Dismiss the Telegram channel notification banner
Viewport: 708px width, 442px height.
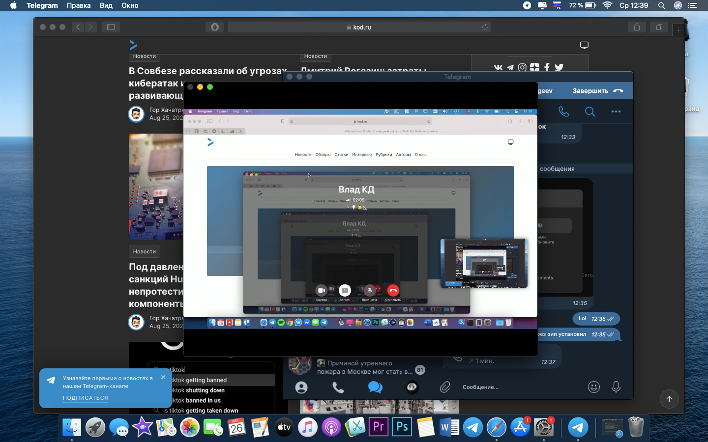click(x=163, y=377)
